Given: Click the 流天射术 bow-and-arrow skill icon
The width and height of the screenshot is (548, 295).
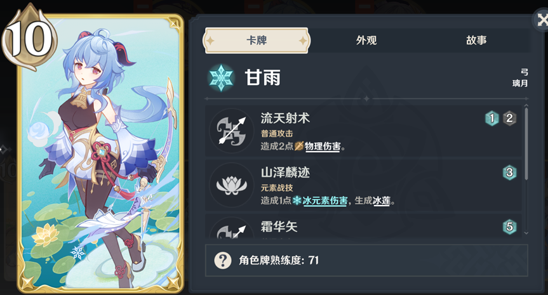Looking at the screenshot, I should pos(232,131).
